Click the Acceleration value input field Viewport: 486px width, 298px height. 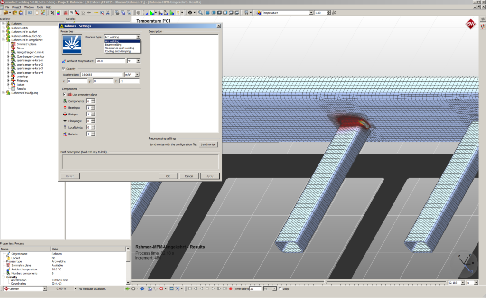click(102, 75)
